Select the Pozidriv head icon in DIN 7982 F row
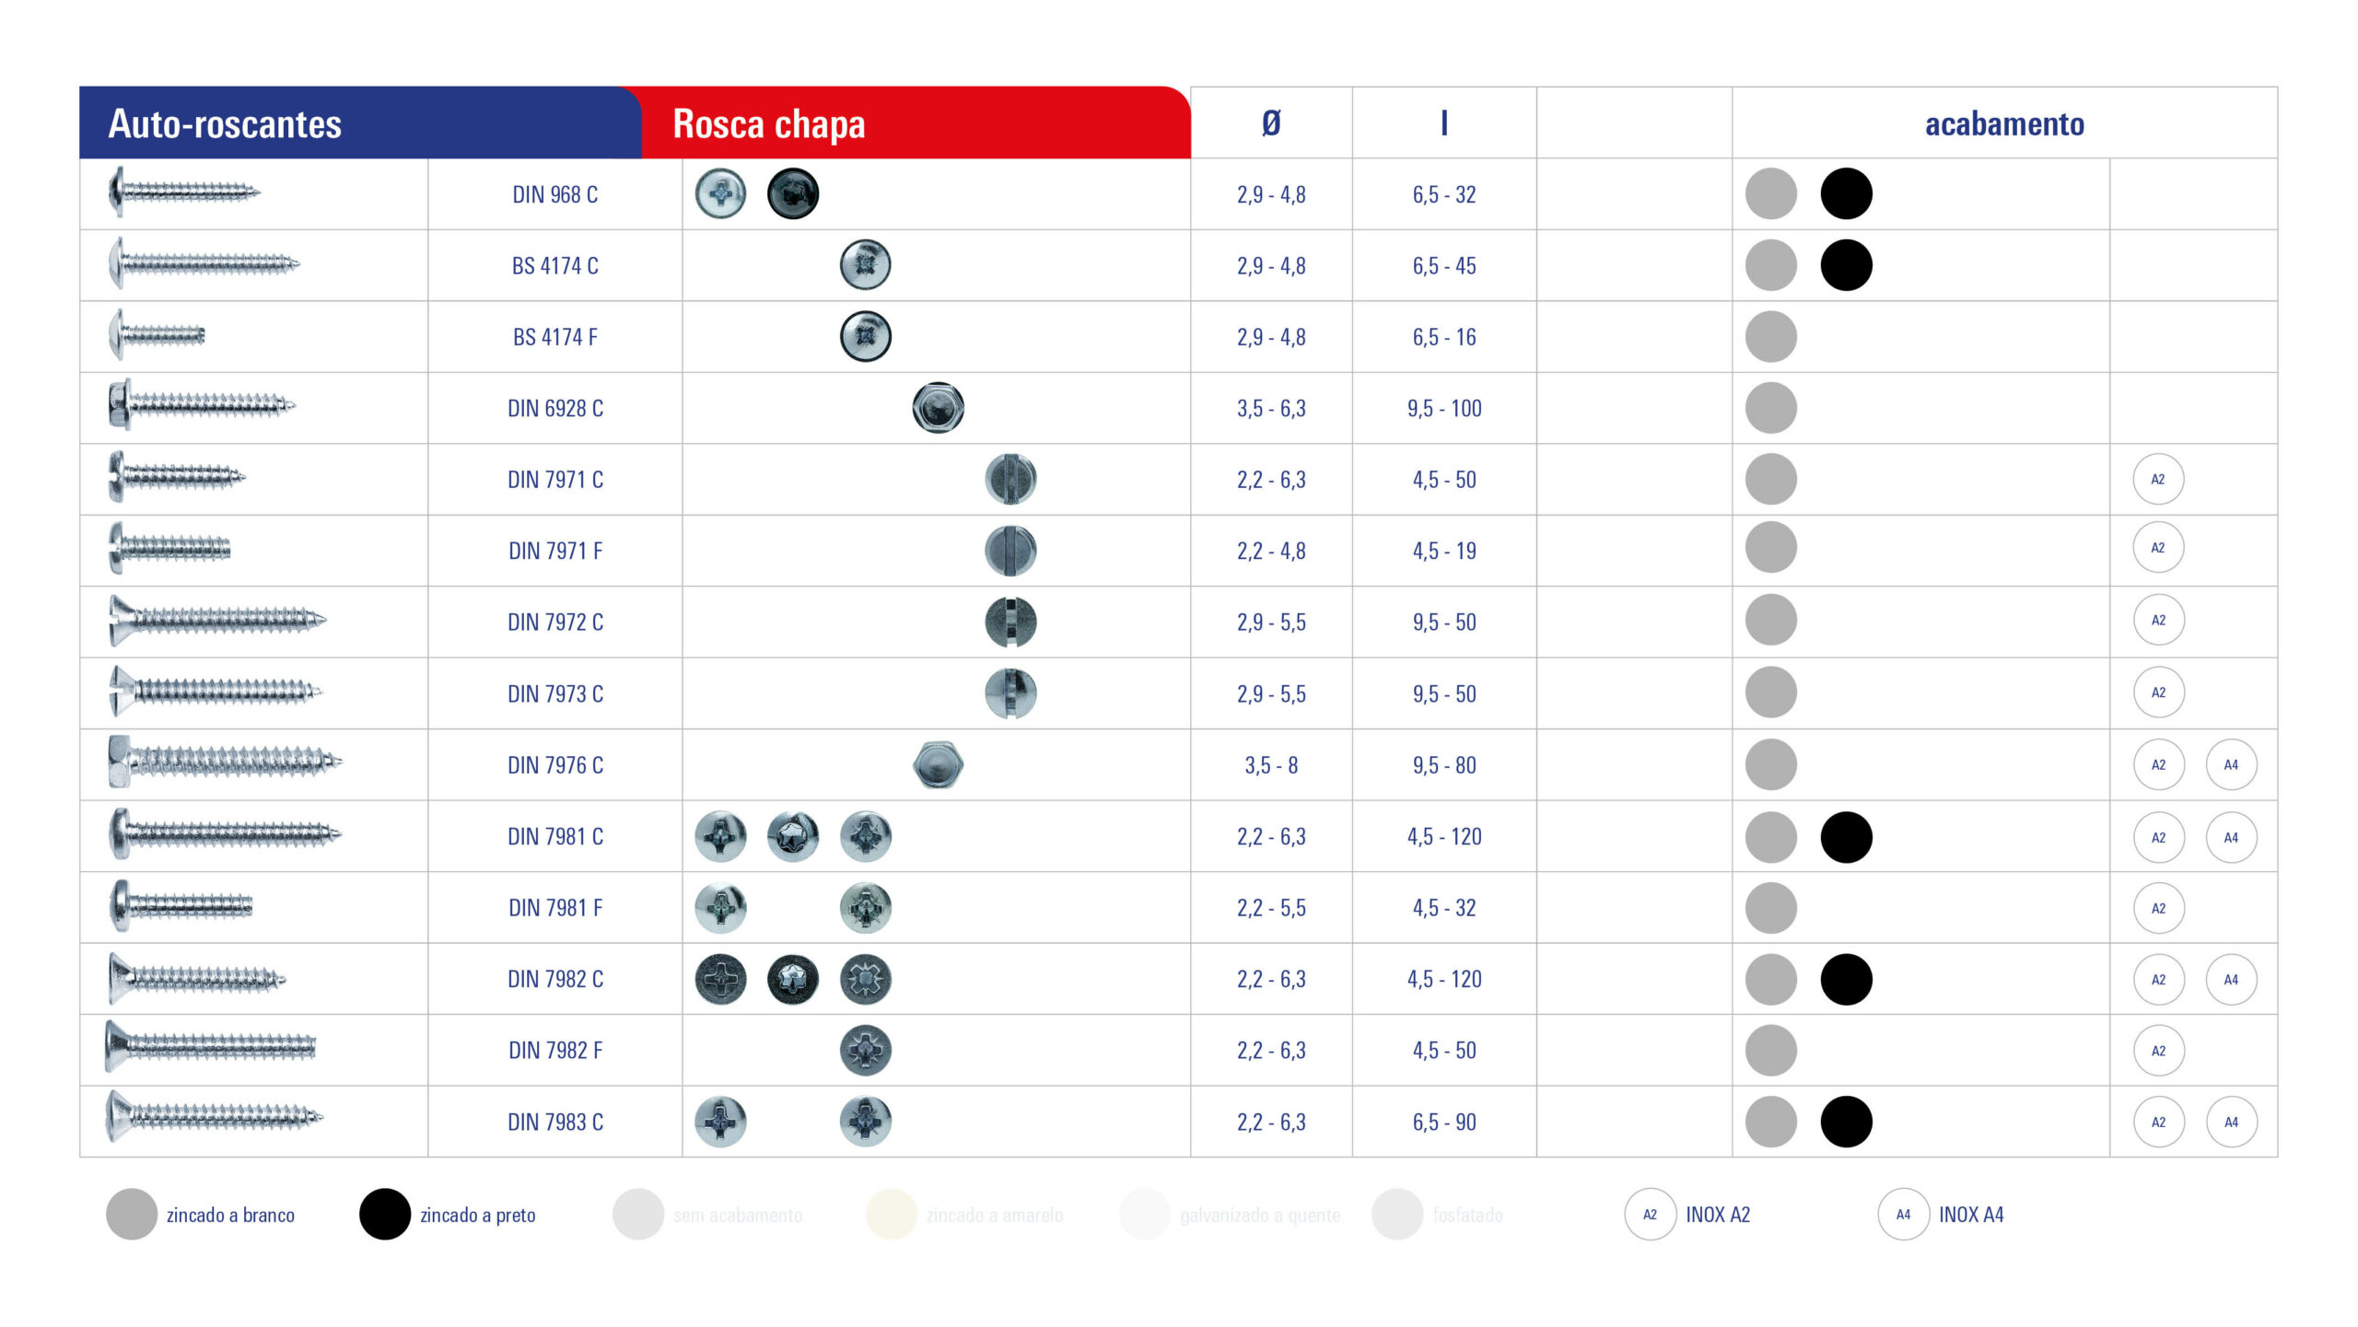This screenshot has height=1327, width=2358. pos(865,1050)
